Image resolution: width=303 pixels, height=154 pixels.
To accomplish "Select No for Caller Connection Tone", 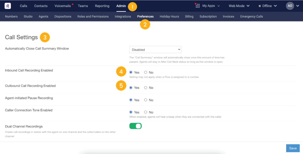I will point(146,112).
